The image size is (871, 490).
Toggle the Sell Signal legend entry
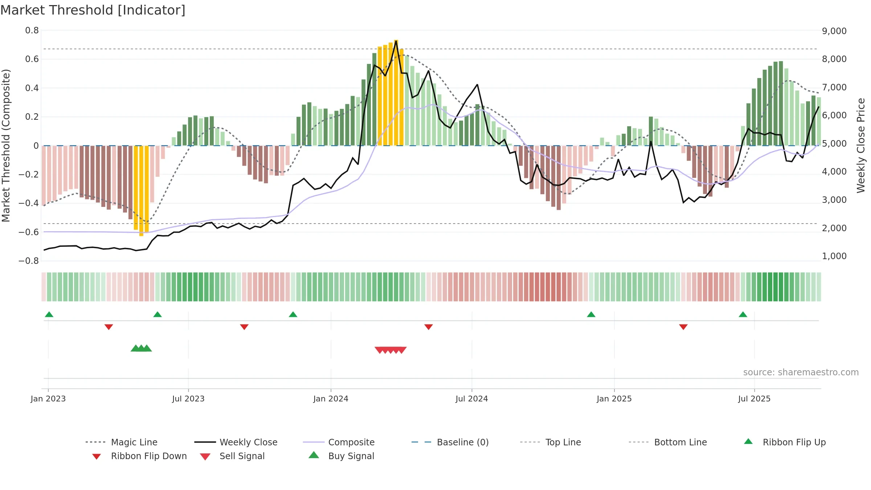click(232, 456)
